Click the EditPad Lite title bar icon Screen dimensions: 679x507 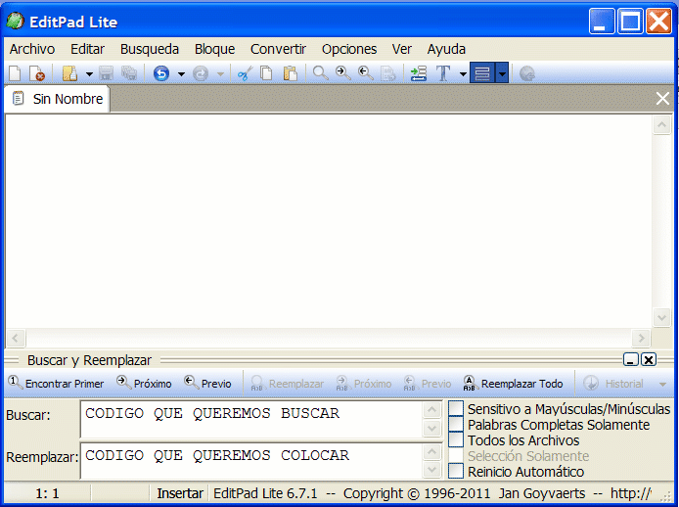pos(15,21)
